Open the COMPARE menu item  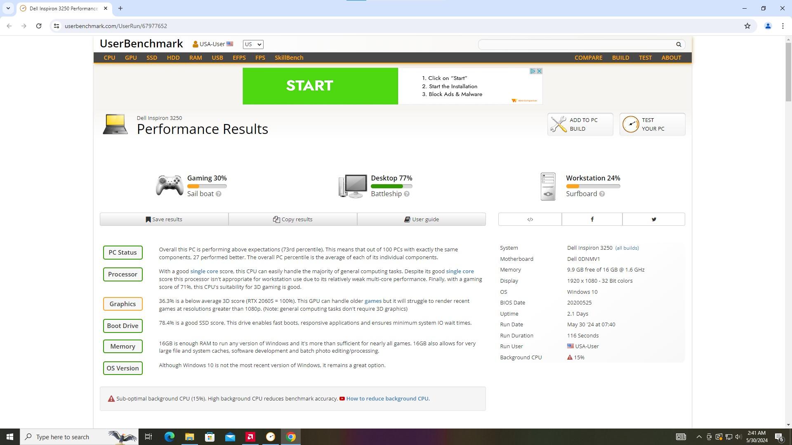[x=589, y=58]
